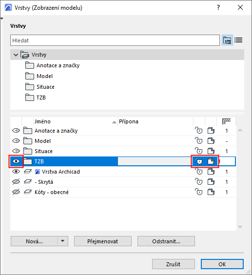Click the help question mark button
Image resolution: width=252 pixels, height=275 pixels.
218,7
